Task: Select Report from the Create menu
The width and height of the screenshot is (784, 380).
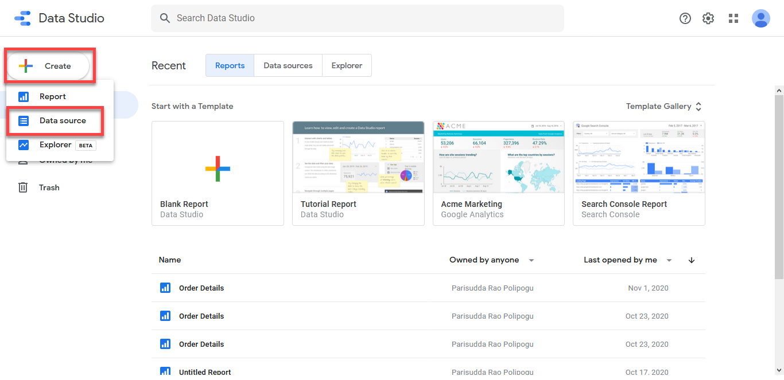Action: 52,97
